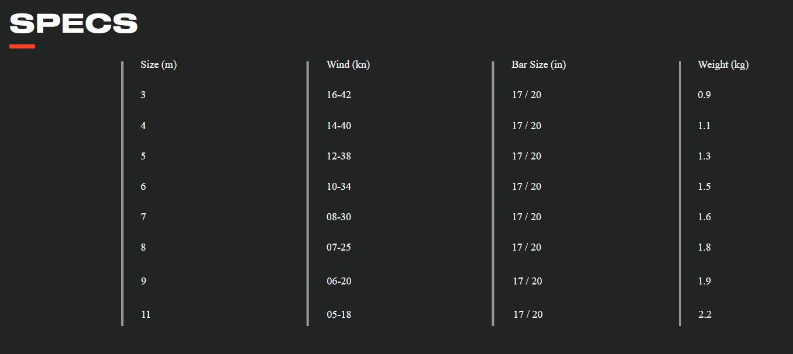
Task: Click the orange underline below SPECS
Action: coord(22,47)
